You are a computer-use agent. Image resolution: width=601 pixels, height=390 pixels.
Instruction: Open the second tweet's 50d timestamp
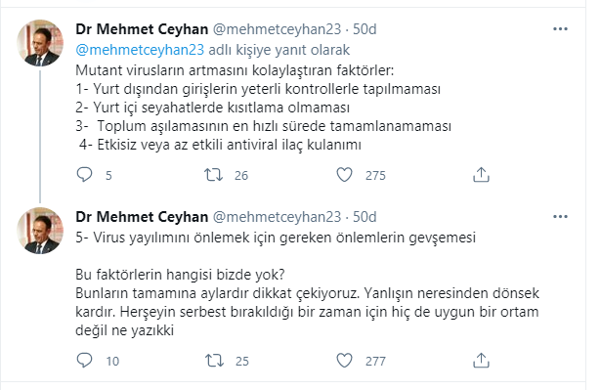[365, 217]
